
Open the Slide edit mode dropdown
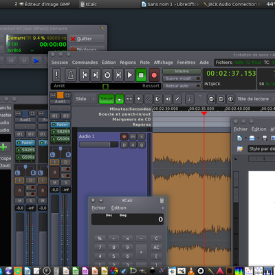pos(85,99)
